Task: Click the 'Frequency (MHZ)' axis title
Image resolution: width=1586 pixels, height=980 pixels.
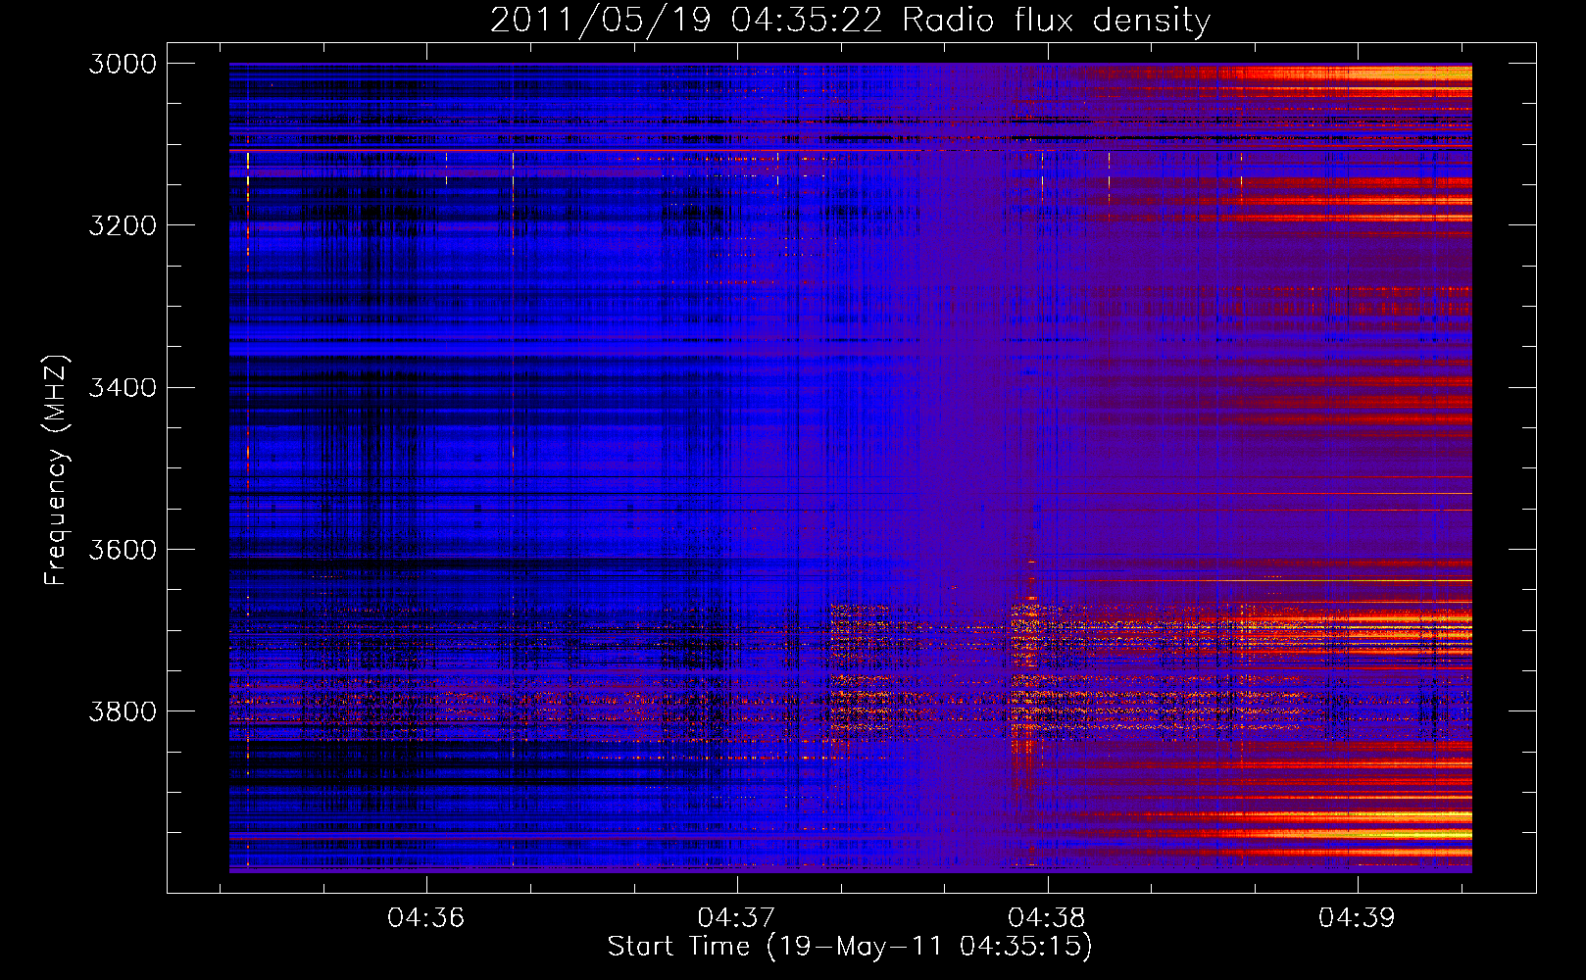Action: (56, 470)
